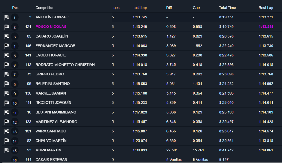Screen dimensions: 282x163
Task: Click the checkered flag beside Posco Nicolás
Action: [7, 27]
